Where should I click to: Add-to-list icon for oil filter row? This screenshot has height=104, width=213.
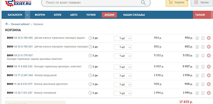pos(203,84)
